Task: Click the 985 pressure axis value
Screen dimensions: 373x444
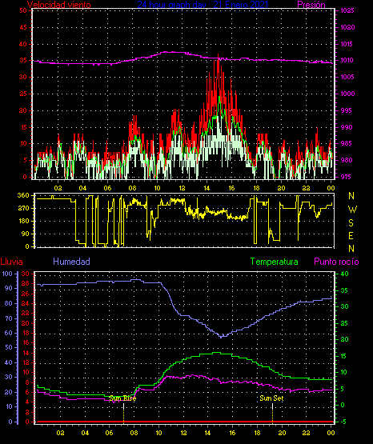Action: coord(347,143)
